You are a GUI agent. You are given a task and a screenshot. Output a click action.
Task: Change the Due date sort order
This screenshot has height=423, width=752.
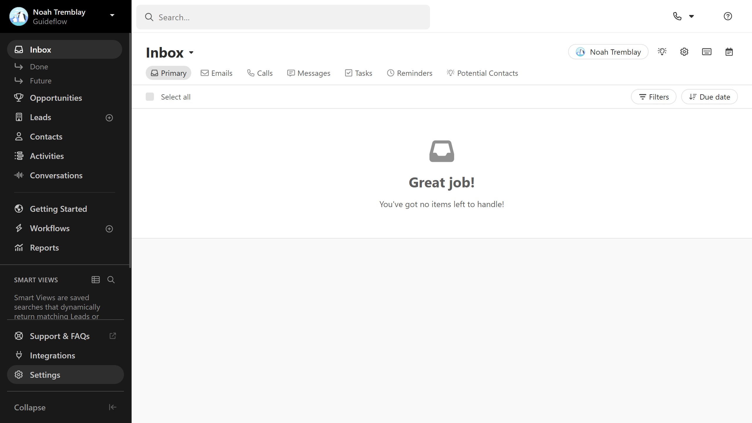point(709,97)
